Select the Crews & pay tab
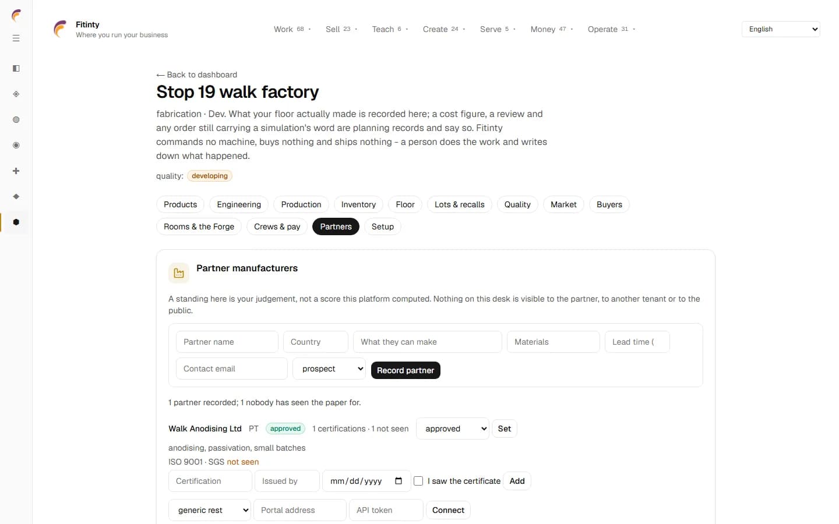 point(277,226)
